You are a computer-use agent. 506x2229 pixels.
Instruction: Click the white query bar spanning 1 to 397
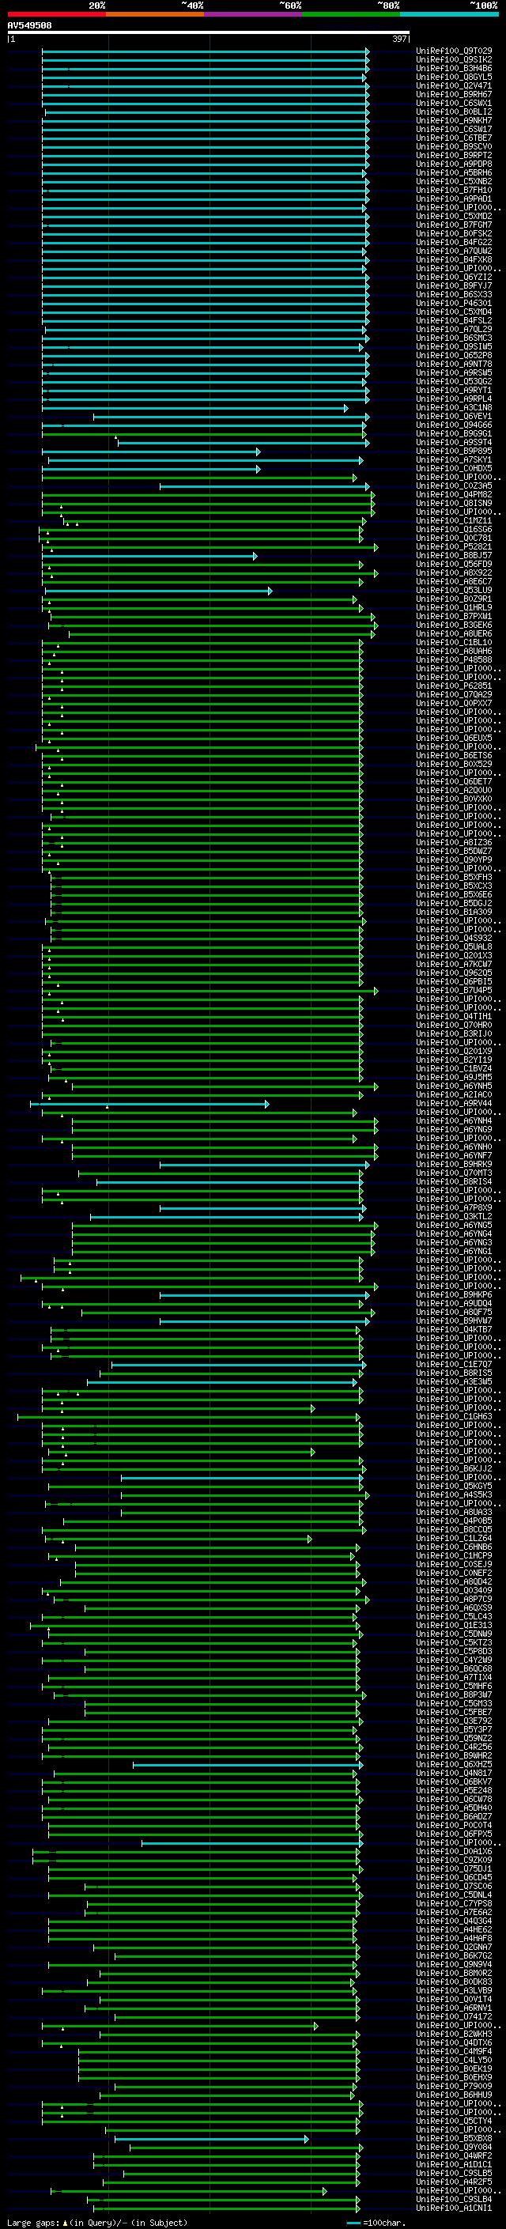(209, 33)
